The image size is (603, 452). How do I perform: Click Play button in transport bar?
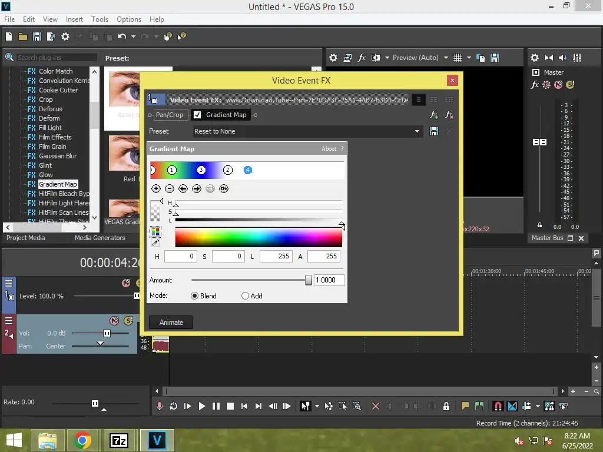(x=201, y=406)
